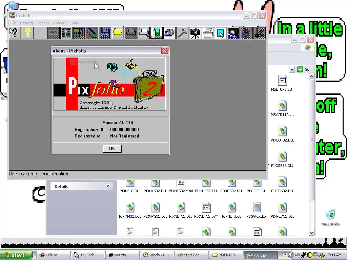Click the yellow question mark help icon
This screenshot has height=260, width=347.
pos(28,33)
